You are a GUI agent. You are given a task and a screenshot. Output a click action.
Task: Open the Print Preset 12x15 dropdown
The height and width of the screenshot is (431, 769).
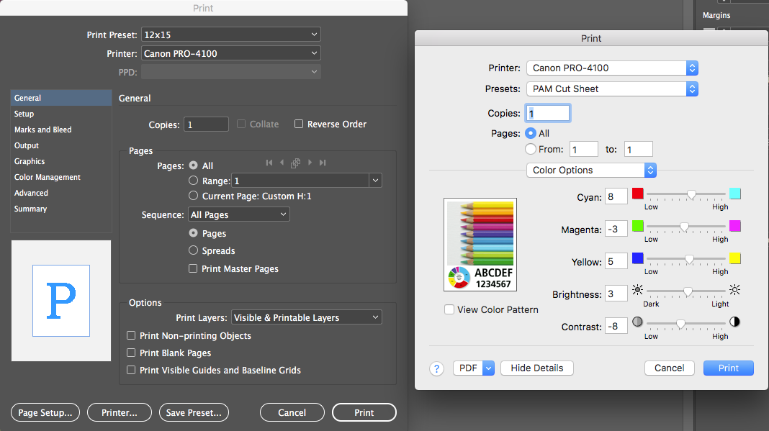click(x=230, y=34)
